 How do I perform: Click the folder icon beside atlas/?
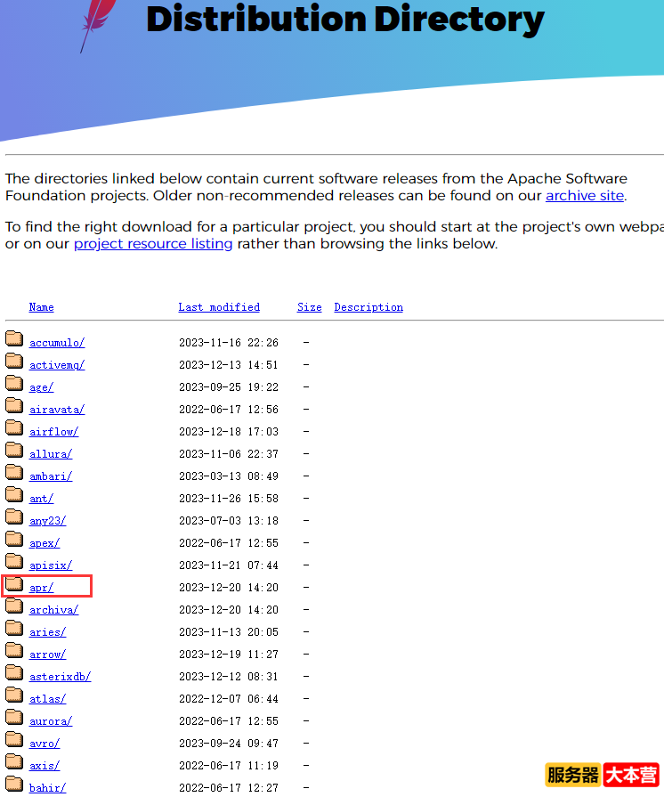click(14, 695)
